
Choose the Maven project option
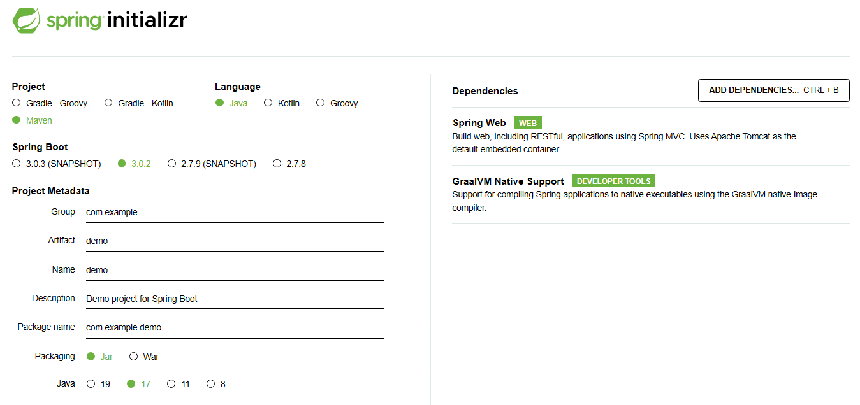click(17, 120)
